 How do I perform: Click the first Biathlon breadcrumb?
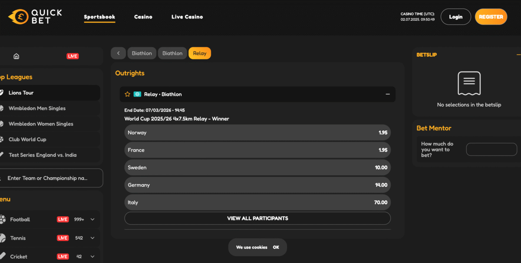click(142, 53)
